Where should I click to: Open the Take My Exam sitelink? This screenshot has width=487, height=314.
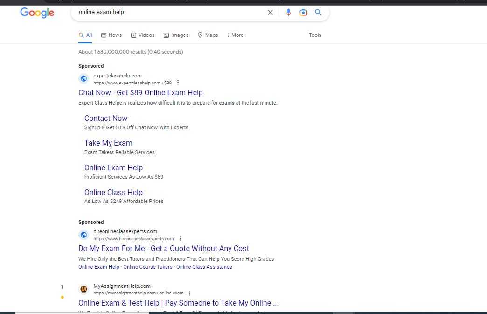(108, 143)
